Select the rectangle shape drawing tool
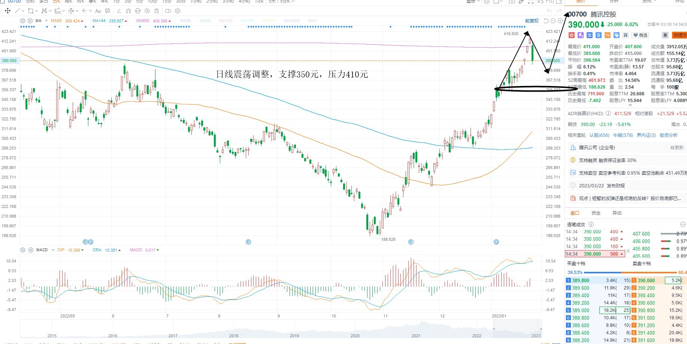This screenshot has width=687, height=344. pos(31,11)
